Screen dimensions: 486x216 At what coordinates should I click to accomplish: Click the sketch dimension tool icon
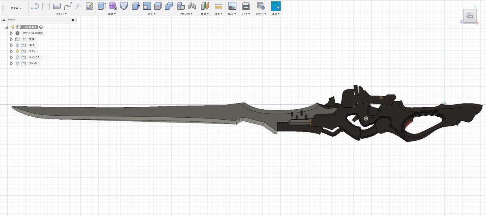coord(46,6)
